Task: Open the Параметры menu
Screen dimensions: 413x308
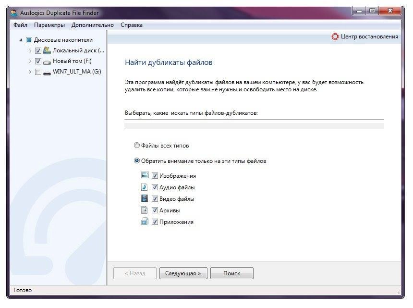Action: pyautogui.click(x=49, y=25)
